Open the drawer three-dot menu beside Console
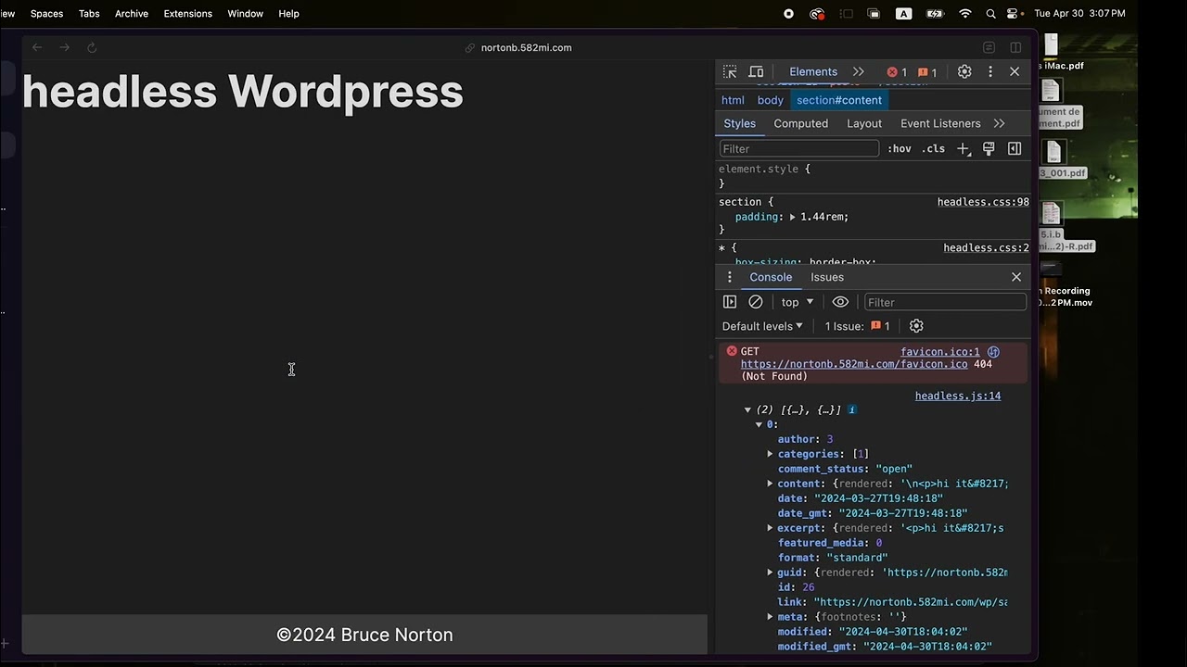 point(729,277)
